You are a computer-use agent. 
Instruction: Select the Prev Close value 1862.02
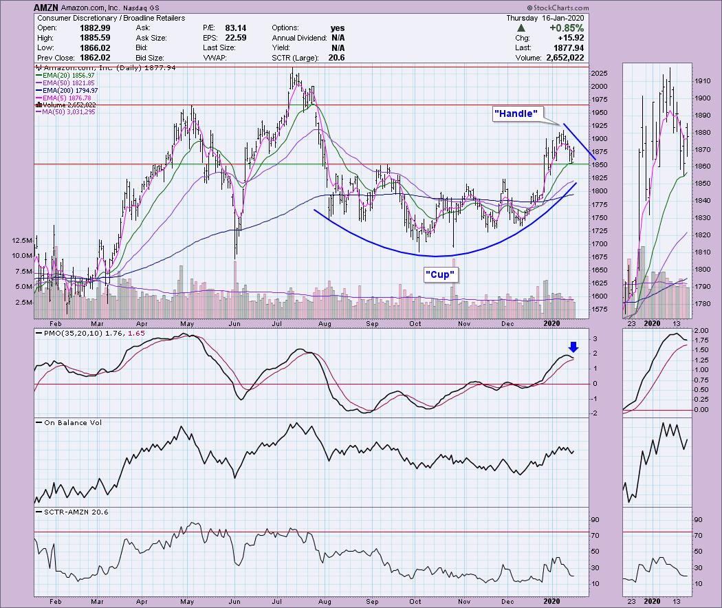95,58
